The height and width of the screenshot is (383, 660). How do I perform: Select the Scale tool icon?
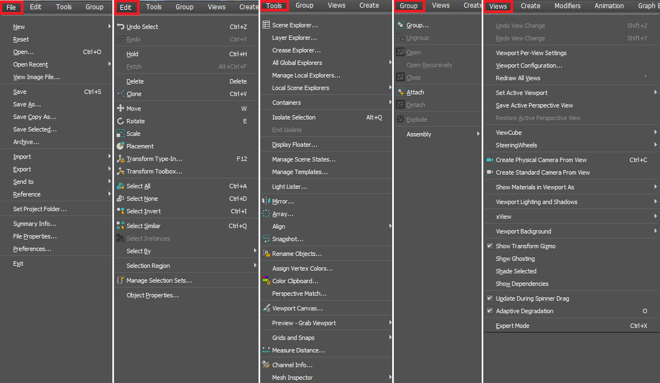coord(120,134)
